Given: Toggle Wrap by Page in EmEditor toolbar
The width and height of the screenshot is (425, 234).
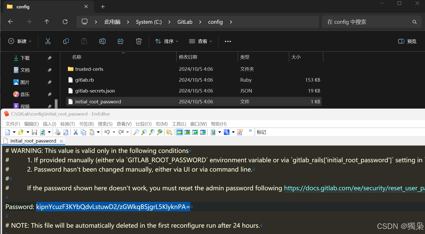Looking at the screenshot, I should tap(203, 132).
